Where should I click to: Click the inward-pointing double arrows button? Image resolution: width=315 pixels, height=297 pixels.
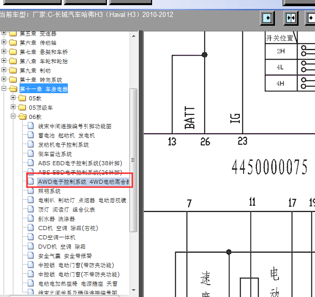pyautogui.click(x=291, y=18)
